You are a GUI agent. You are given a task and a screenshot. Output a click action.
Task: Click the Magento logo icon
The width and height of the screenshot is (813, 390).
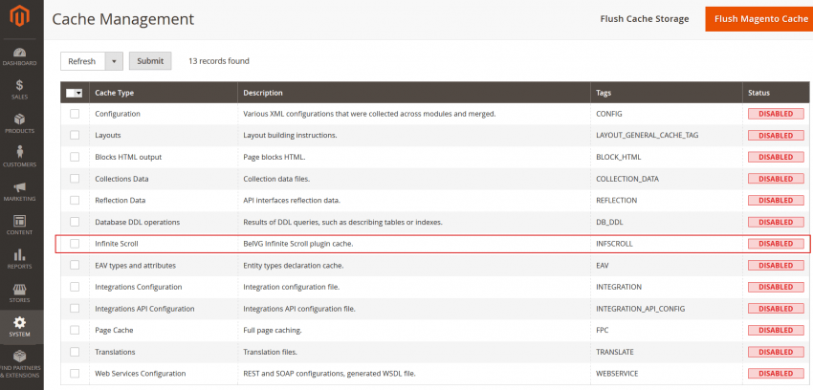20,17
